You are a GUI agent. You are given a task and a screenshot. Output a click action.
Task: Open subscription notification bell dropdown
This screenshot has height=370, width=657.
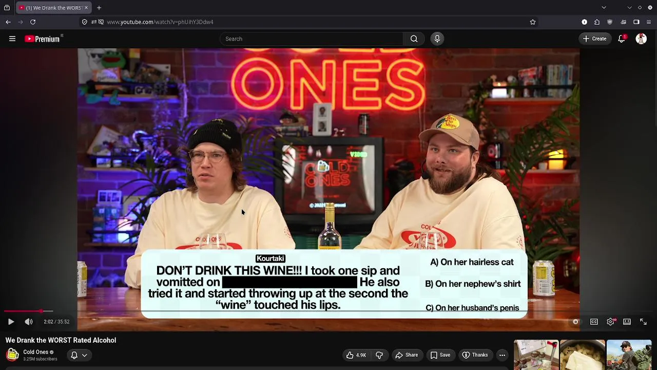[x=79, y=355]
